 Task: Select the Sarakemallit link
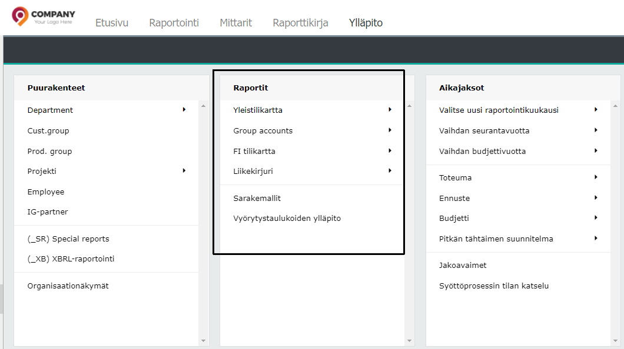[257, 199]
